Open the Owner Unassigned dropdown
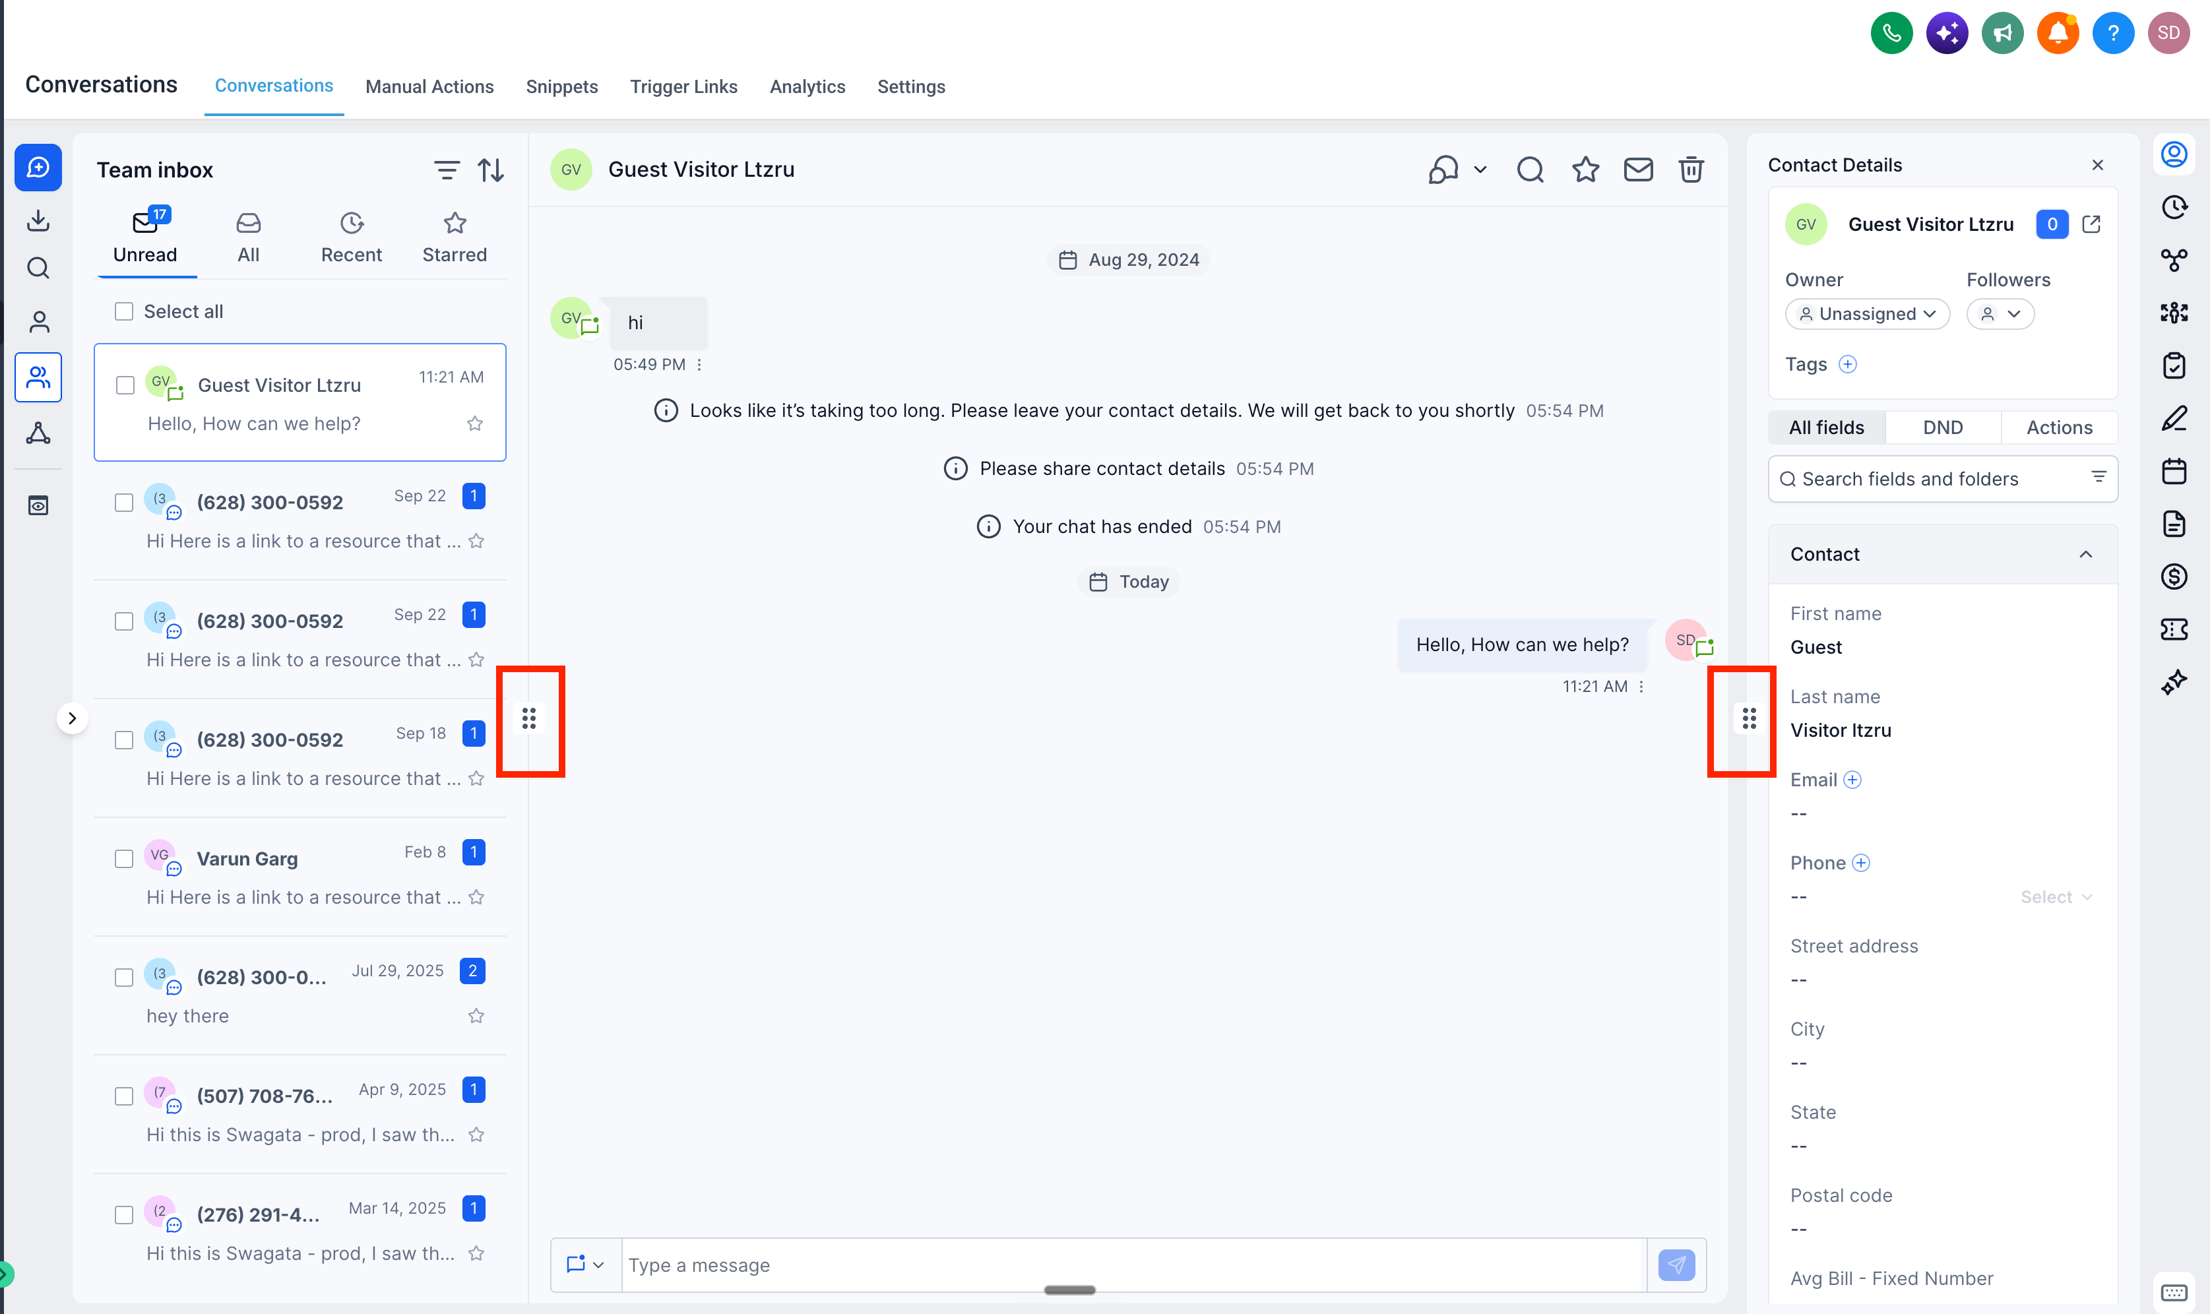The width and height of the screenshot is (2210, 1314). click(1868, 315)
